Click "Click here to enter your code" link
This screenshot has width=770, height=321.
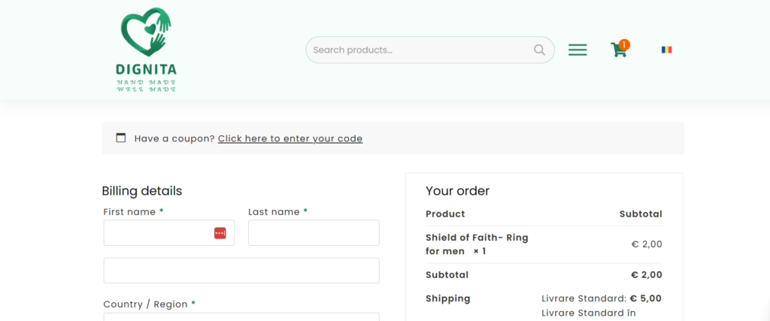pyautogui.click(x=290, y=138)
